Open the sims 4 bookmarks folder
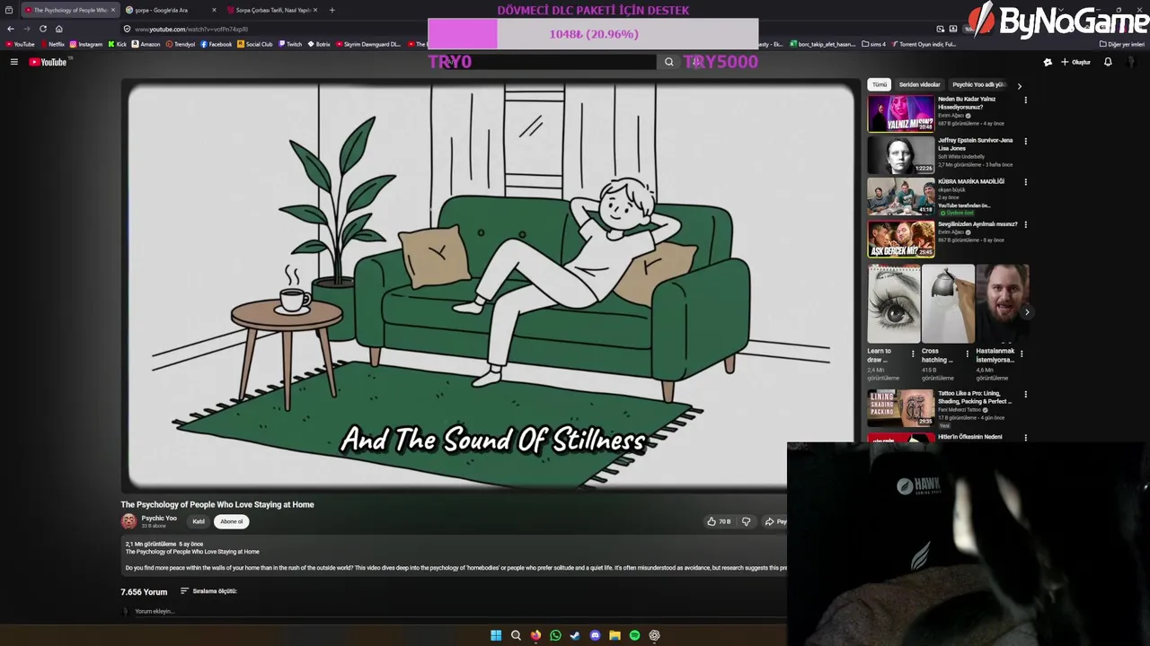This screenshot has width=1150, height=646. point(873,44)
